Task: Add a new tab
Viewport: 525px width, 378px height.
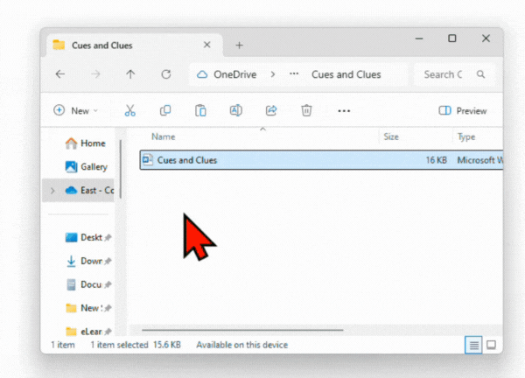Action: 239,45
